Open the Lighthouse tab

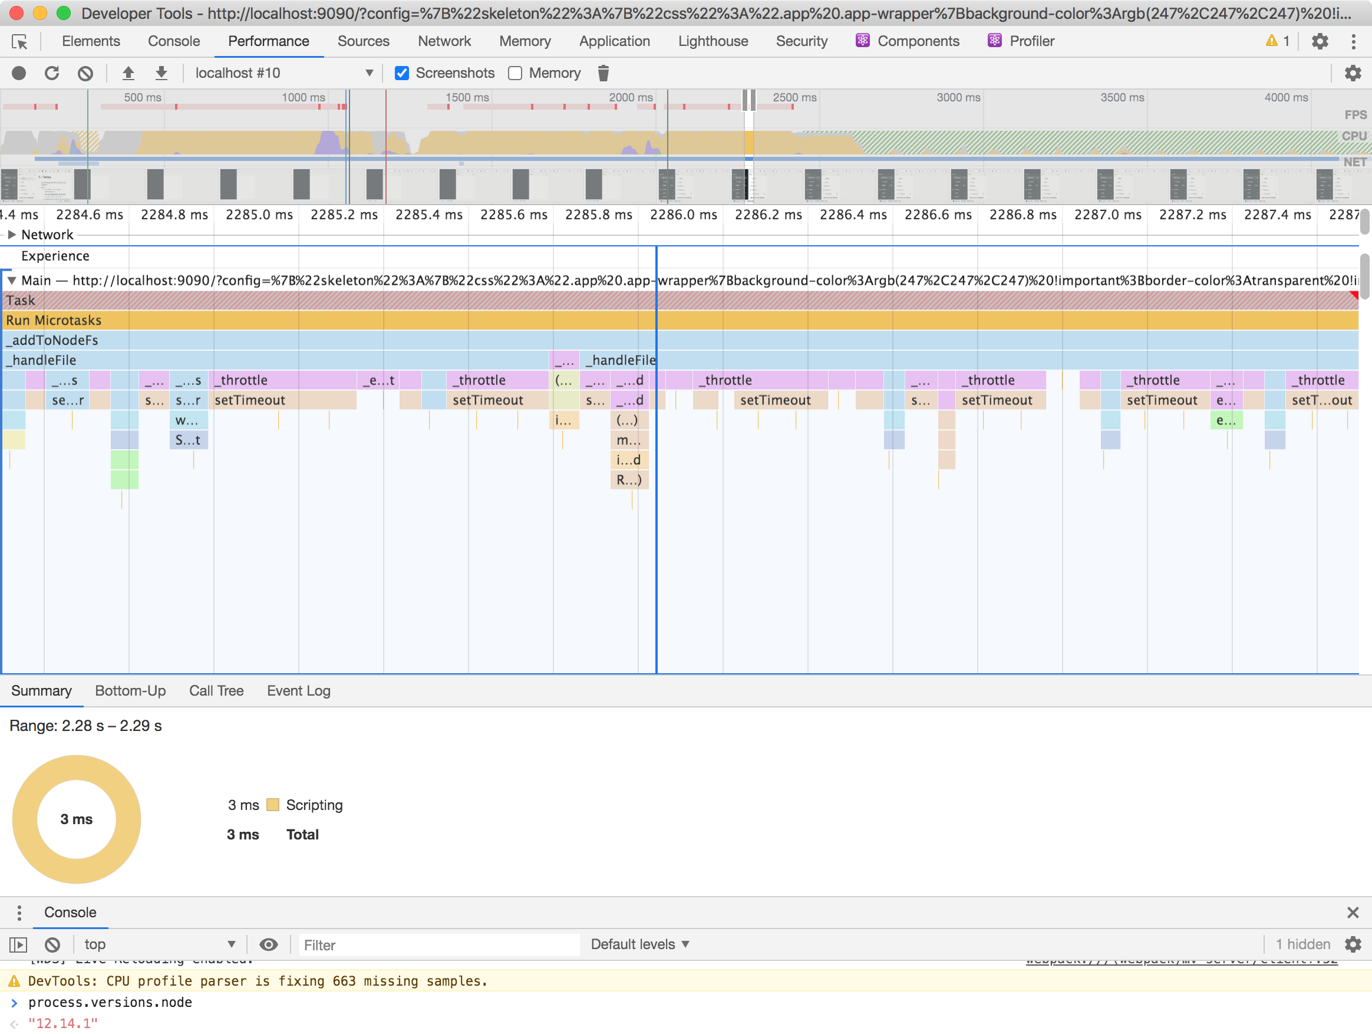[x=713, y=41]
